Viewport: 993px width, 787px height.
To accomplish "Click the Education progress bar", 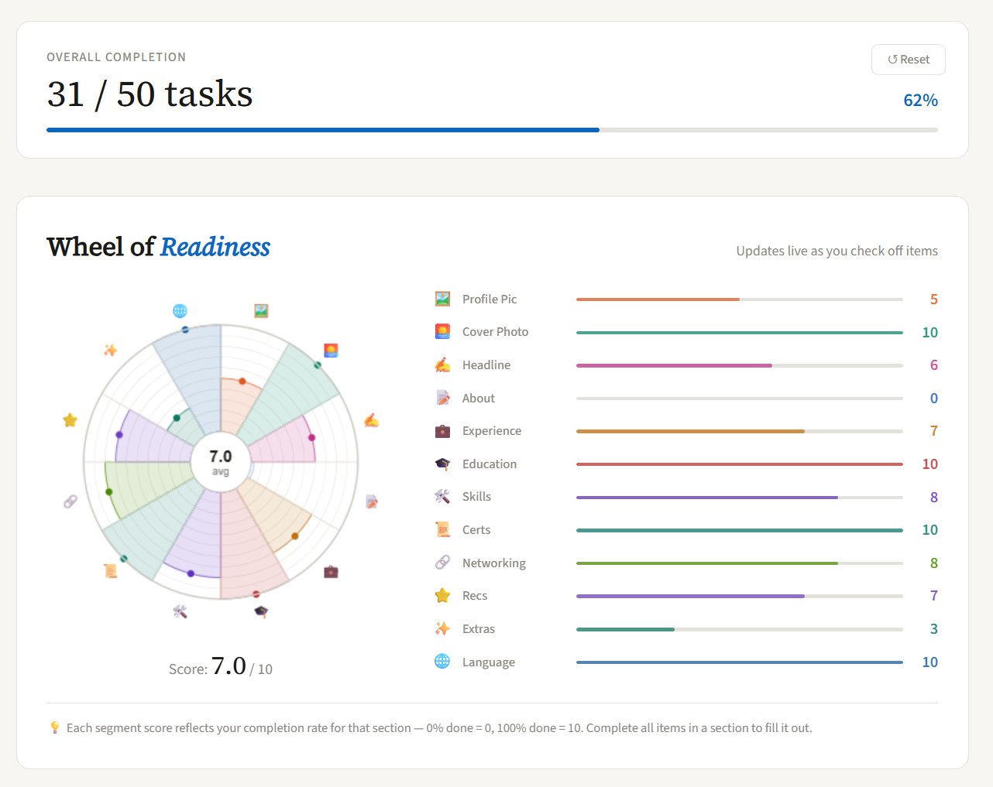I will click(x=740, y=464).
